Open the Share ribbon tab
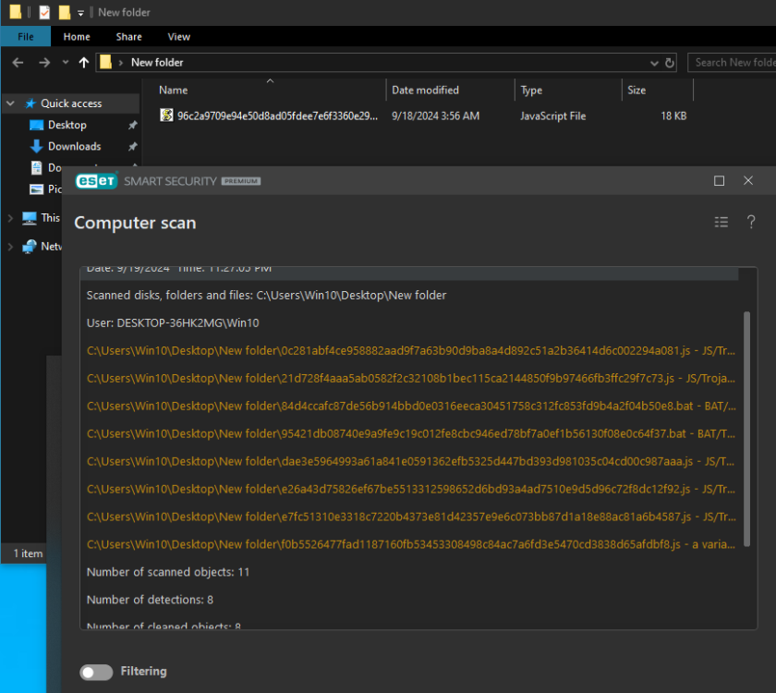Screen dimensions: 776x693 point(128,37)
